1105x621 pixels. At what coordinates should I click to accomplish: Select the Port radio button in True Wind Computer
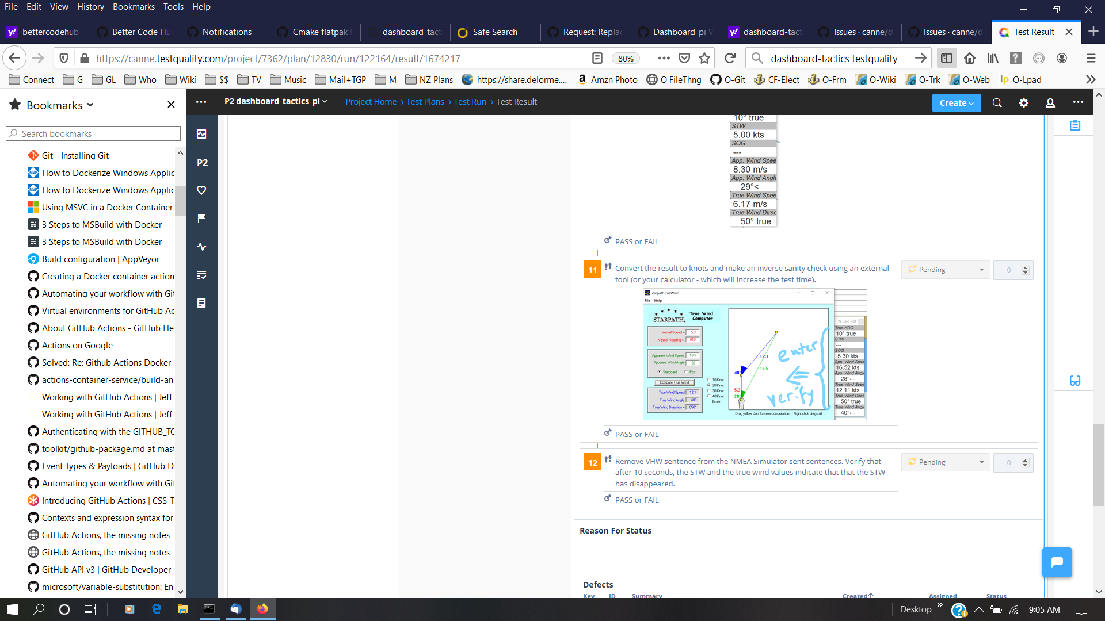tap(686, 371)
